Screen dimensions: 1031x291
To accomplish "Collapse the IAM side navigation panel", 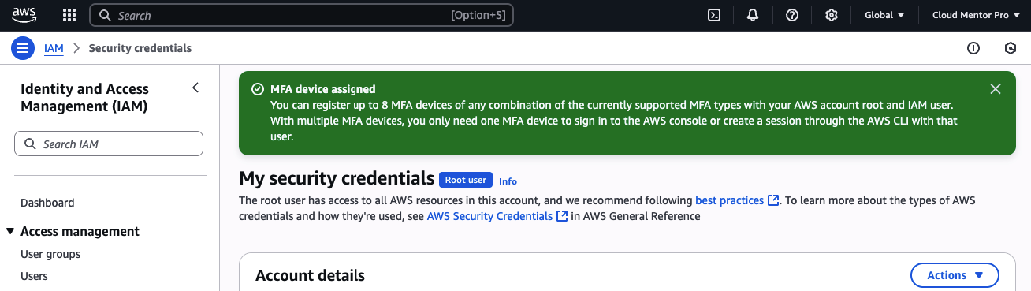I will (195, 88).
